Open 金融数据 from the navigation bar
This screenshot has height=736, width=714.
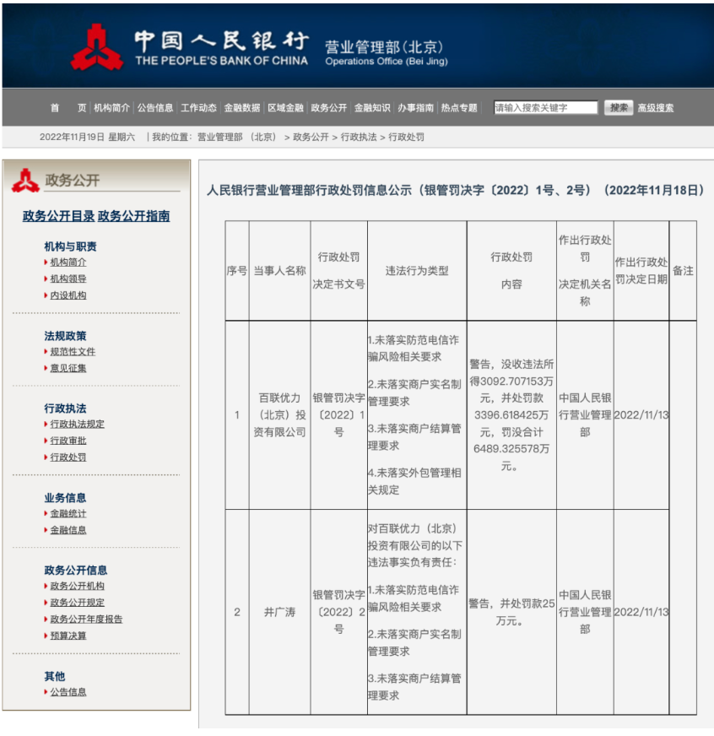click(x=241, y=108)
